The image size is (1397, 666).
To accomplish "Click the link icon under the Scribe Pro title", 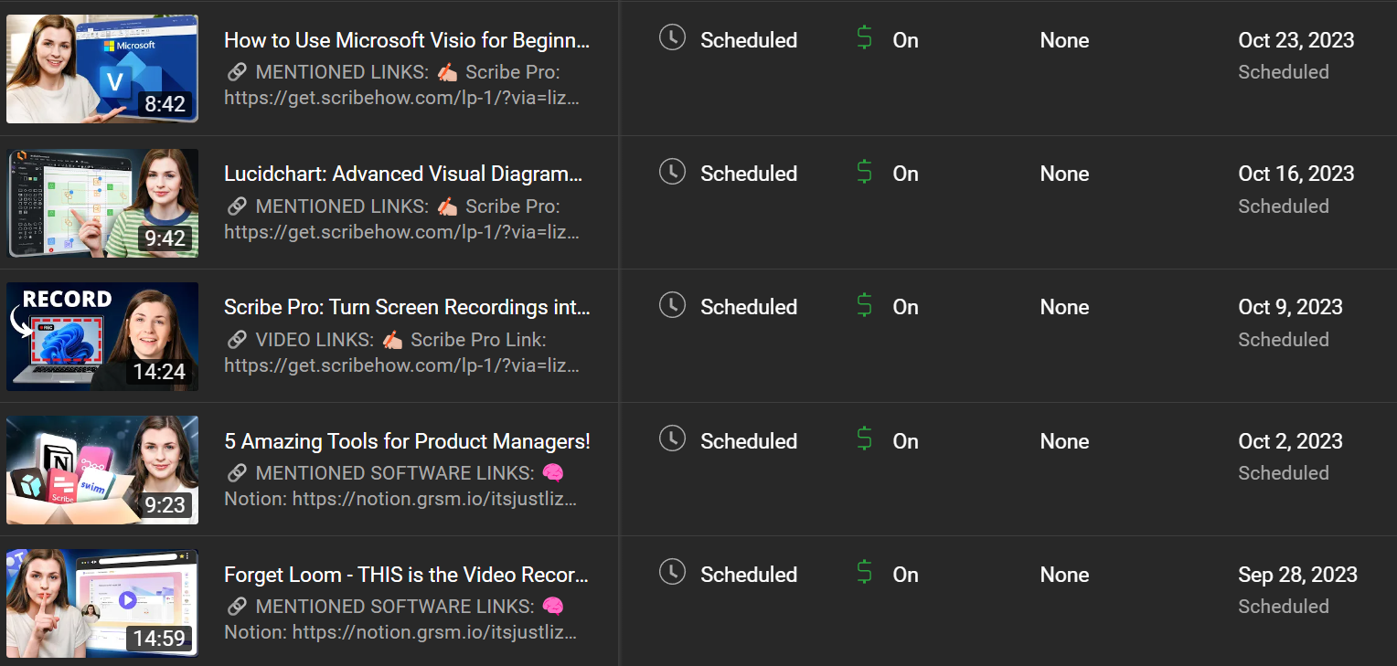I will click(x=237, y=340).
